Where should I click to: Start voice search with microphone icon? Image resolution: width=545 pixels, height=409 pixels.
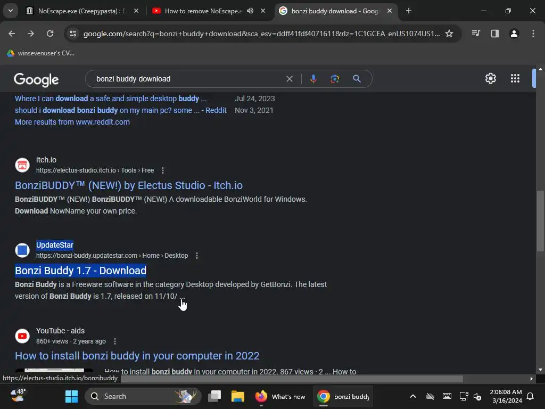coord(313,79)
